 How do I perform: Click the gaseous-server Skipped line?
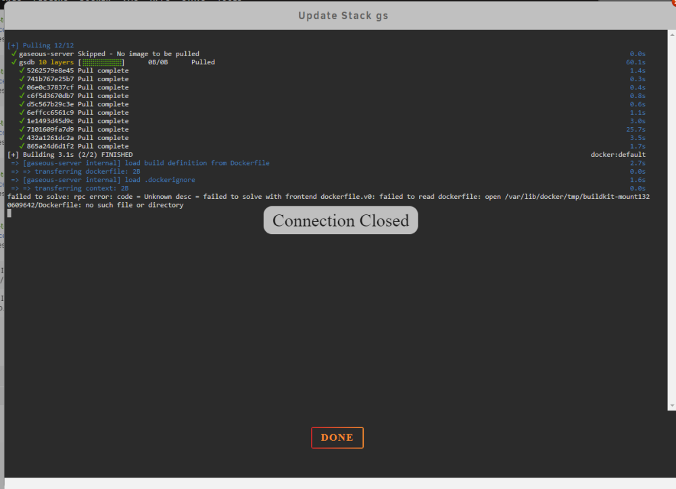pos(105,54)
